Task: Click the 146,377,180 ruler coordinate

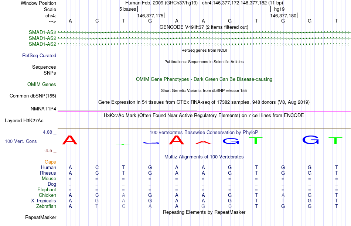Action: (x=283, y=16)
